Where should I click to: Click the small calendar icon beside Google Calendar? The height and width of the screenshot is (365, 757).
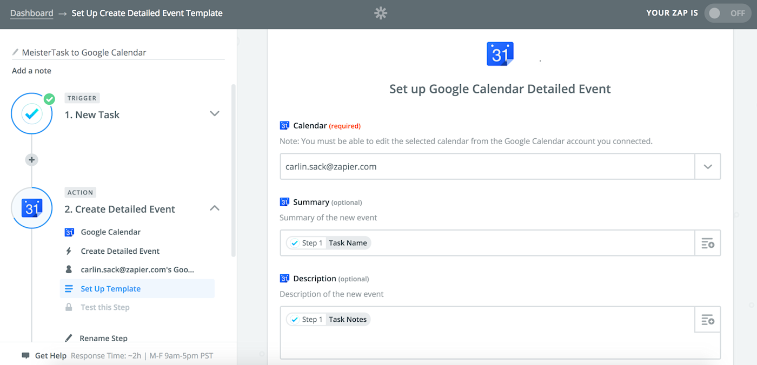pyautogui.click(x=69, y=232)
